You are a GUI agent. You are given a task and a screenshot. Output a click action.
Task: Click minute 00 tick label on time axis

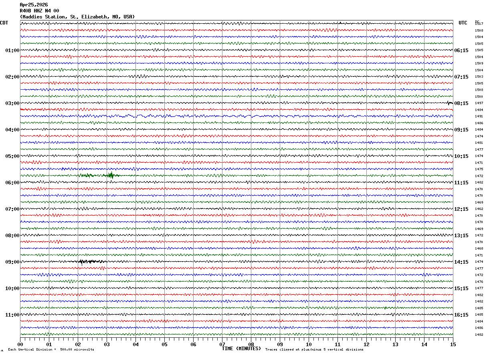point(20,344)
